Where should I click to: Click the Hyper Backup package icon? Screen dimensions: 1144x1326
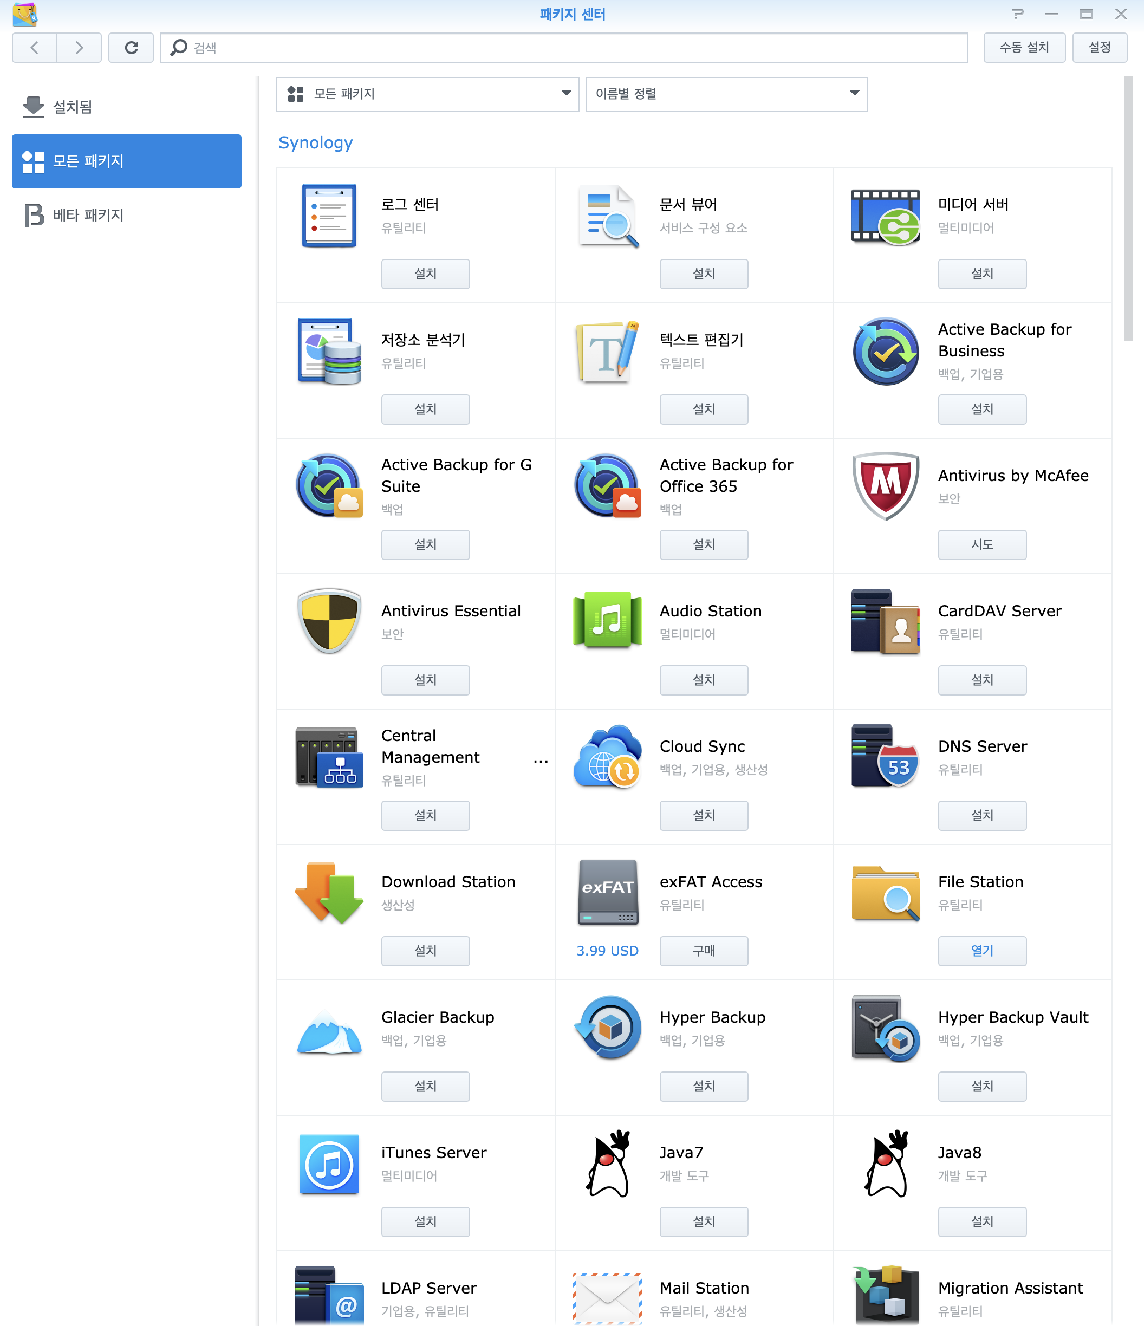coord(608,1028)
